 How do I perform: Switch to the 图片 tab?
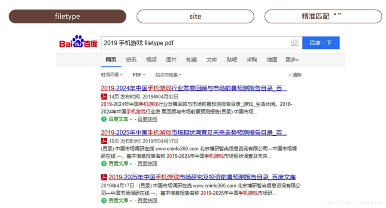pos(171,60)
